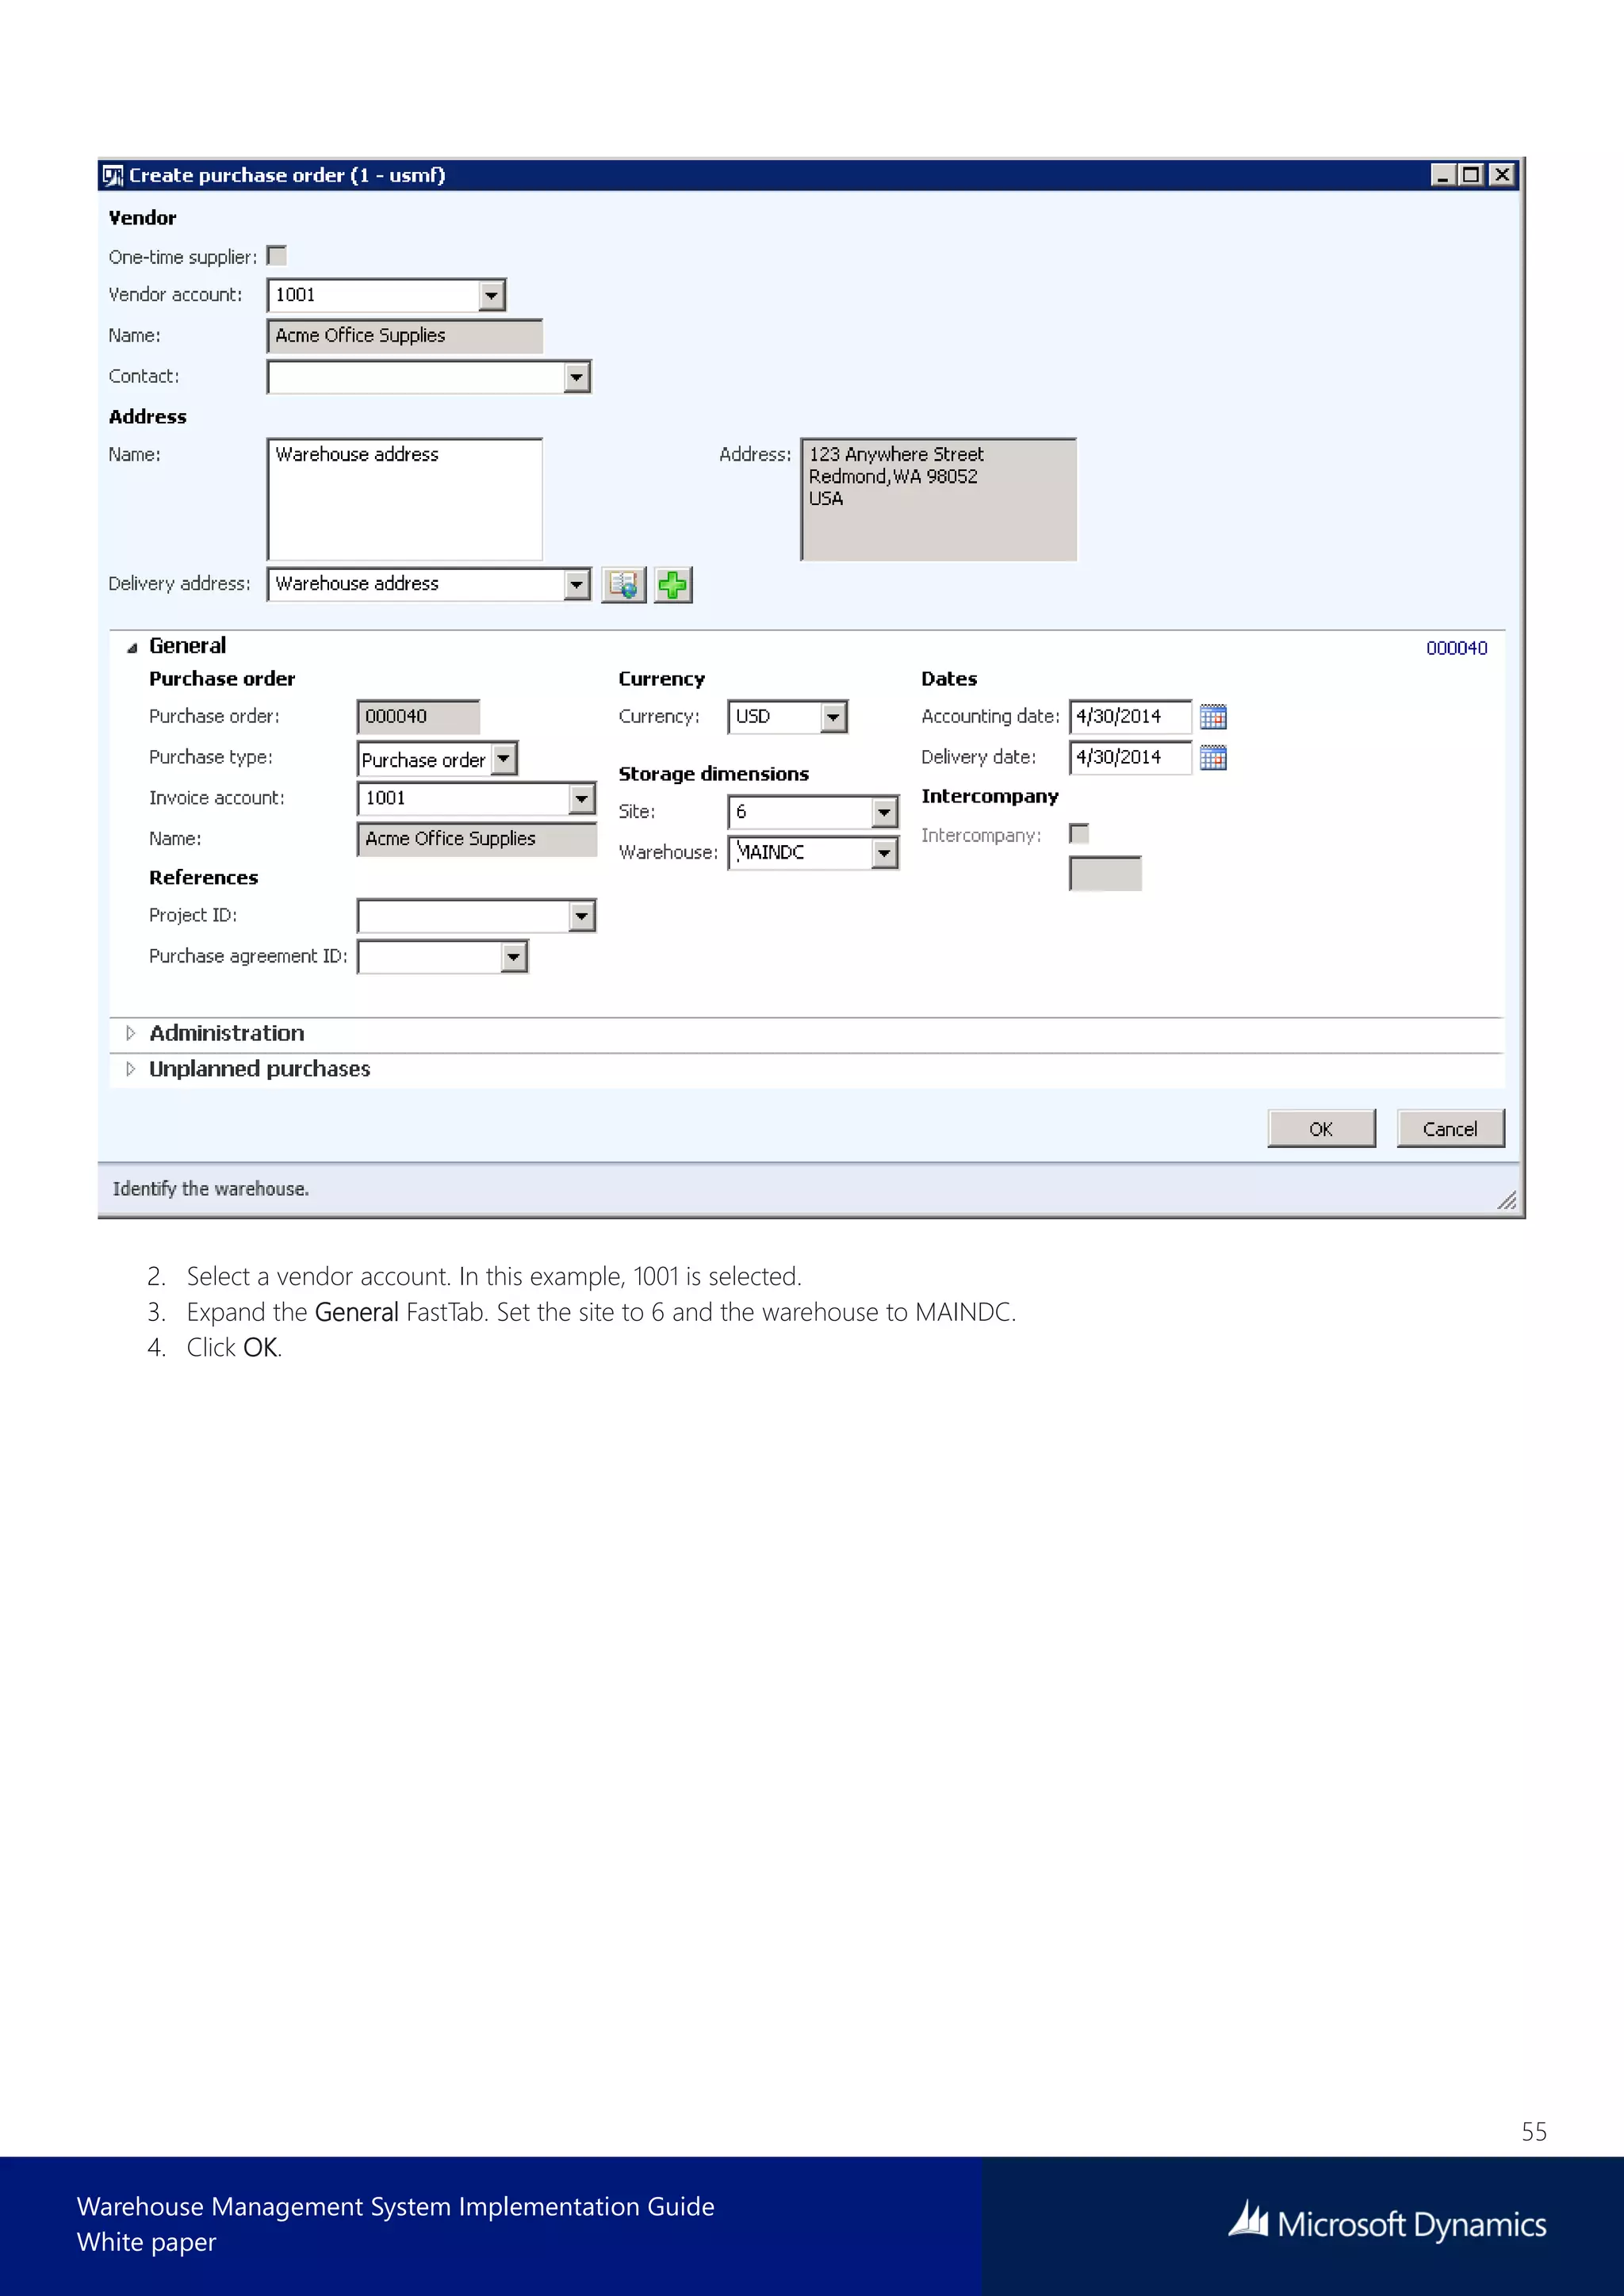Toggle the Intercompany checkbox
Screen dimensions: 1624x2296
coord(1079,833)
